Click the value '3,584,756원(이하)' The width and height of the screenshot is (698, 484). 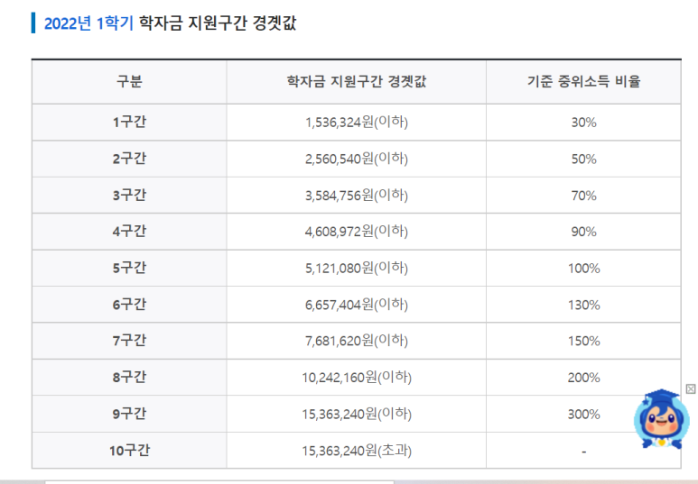[356, 195]
